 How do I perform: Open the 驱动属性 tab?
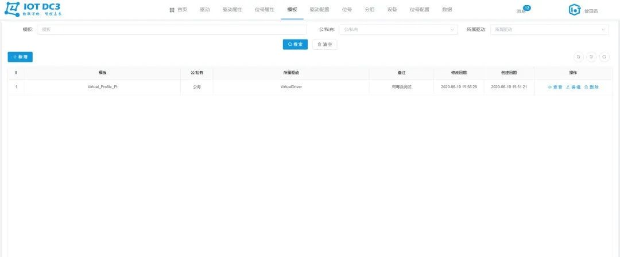point(232,10)
